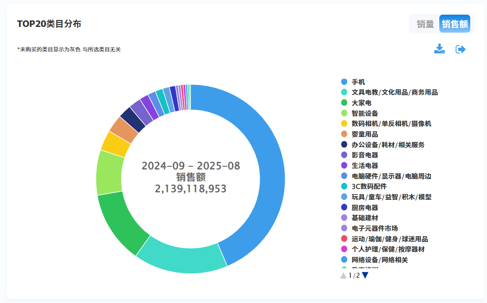Go to next legend page arrow
This screenshot has height=303, width=487.
(x=365, y=275)
